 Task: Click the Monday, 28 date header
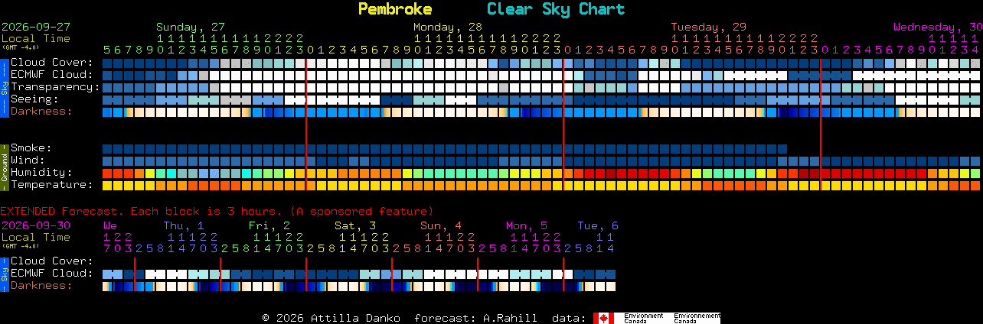point(448,27)
